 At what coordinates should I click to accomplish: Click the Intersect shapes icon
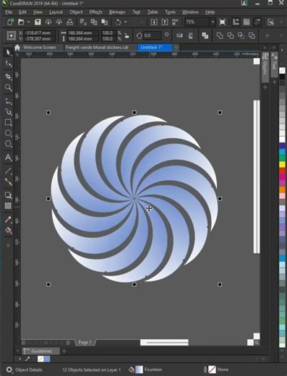point(241,35)
